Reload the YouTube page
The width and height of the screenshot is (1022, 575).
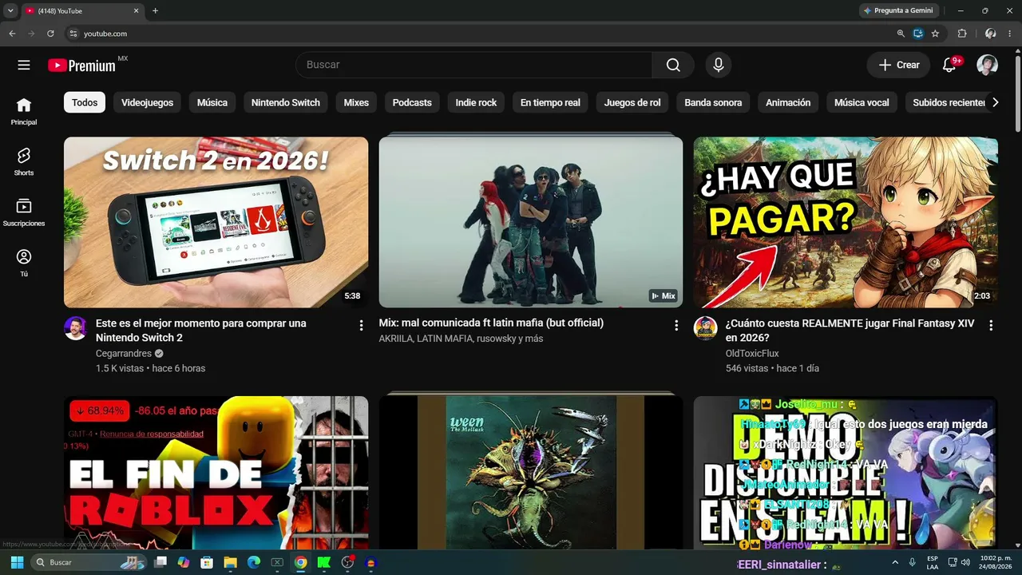pyautogui.click(x=50, y=34)
